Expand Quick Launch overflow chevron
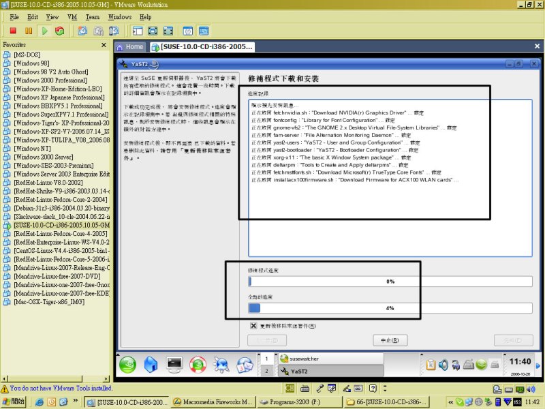This screenshot has height=409, width=545. [75, 401]
